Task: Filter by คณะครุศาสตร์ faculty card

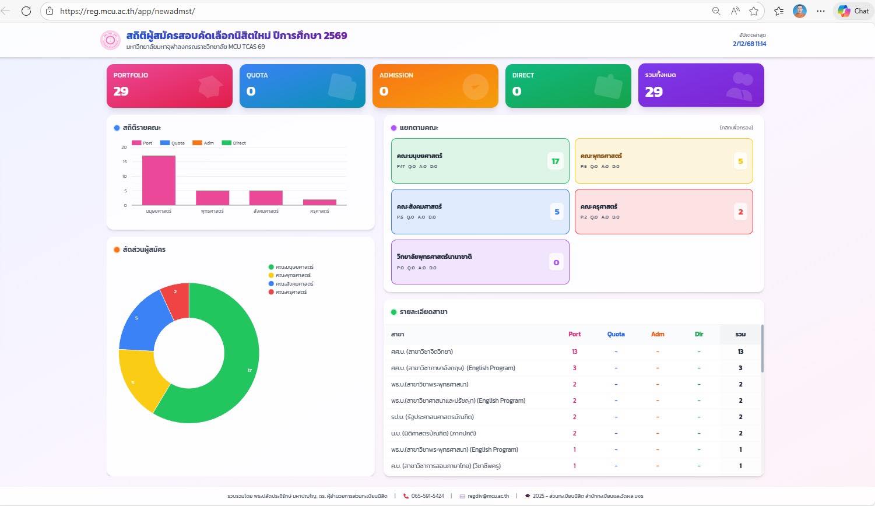Action: pyautogui.click(x=663, y=212)
